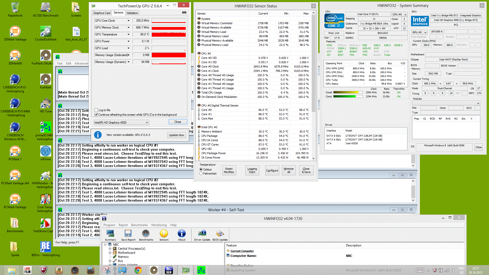Click the Reset Min/Max button
Image resolution: width=489 pixels, height=275 pixels.
[x=229, y=171]
